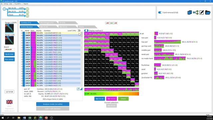Open PowerPoint from taskbar
The width and height of the screenshot is (213, 120).
point(46,118)
